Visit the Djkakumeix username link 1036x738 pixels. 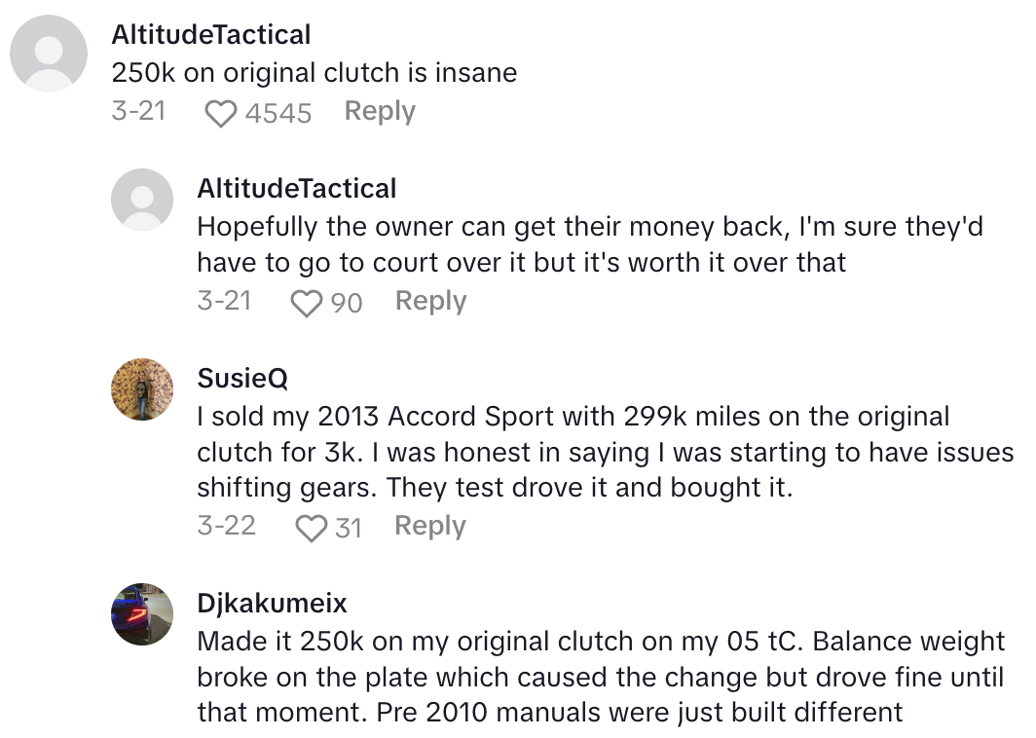272,603
